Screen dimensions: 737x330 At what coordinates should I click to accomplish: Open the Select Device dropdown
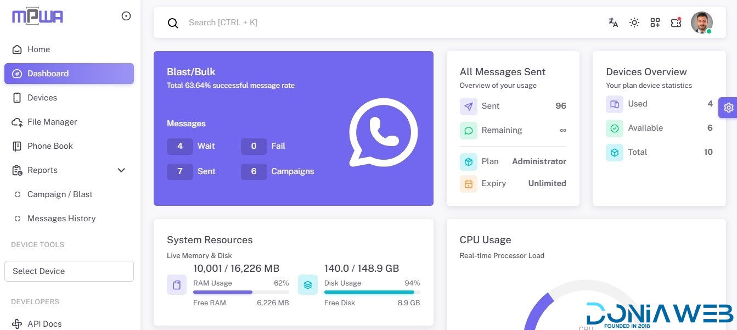(69, 271)
